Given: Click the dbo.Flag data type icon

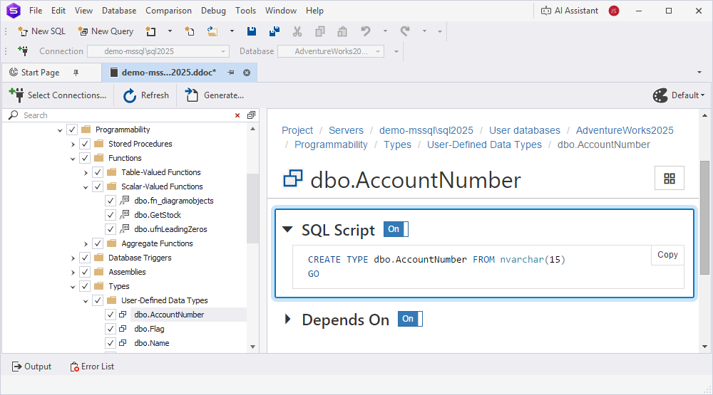Looking at the screenshot, I should (x=123, y=329).
